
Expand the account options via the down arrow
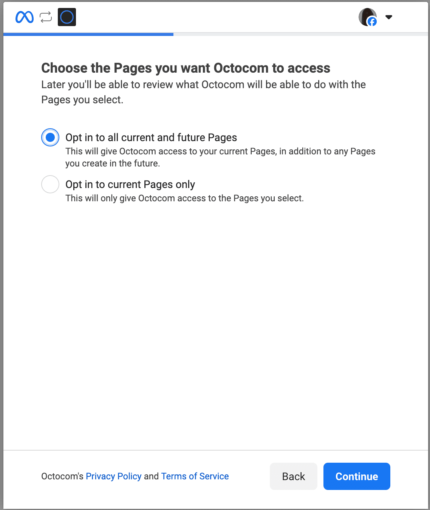point(388,17)
